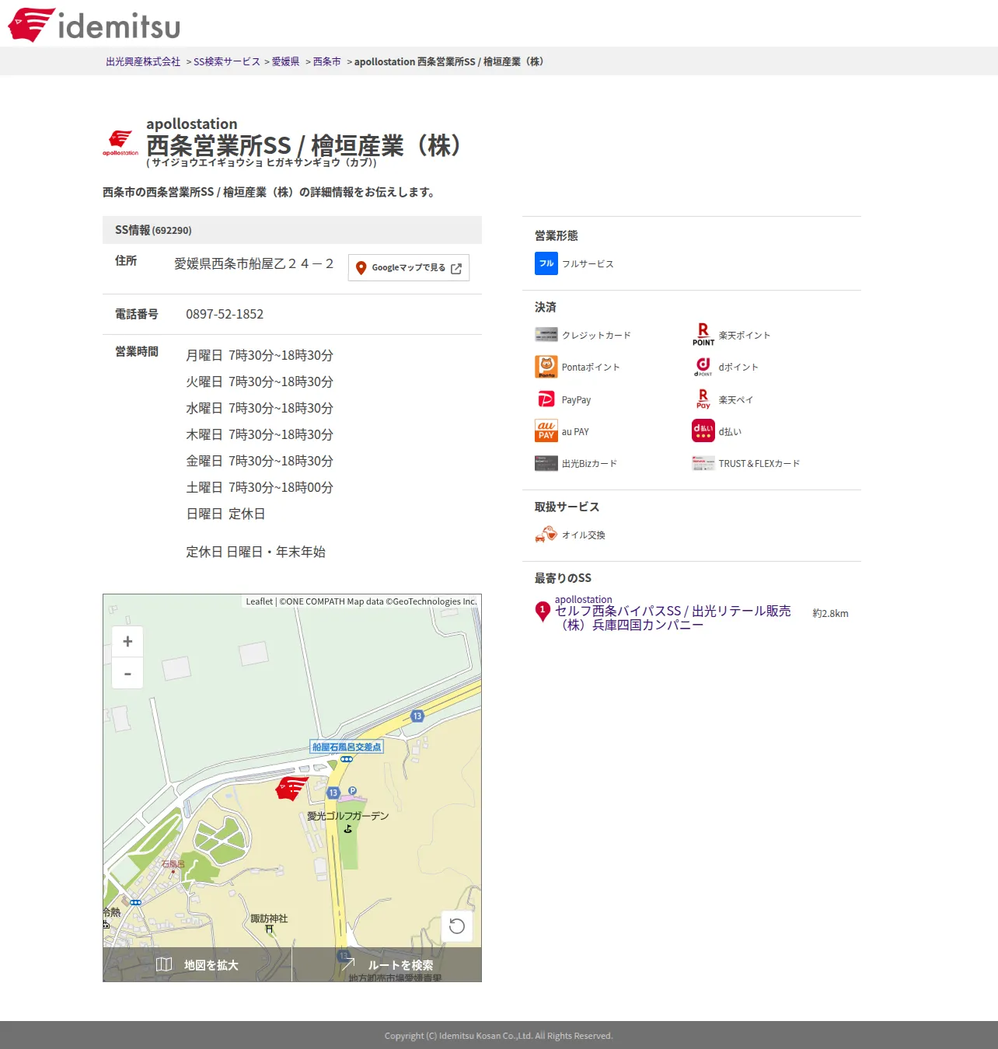Click the copyright text in the footer
The height and width of the screenshot is (1049, 998).
(499, 1036)
